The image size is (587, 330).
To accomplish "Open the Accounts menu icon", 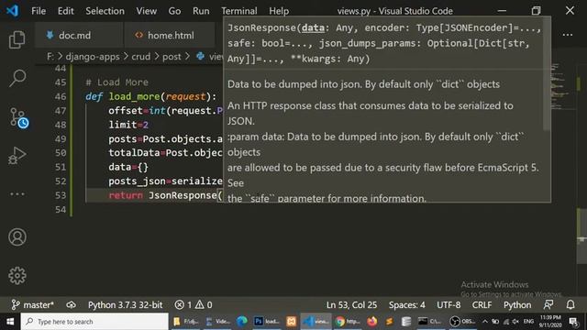I will [x=17, y=237].
